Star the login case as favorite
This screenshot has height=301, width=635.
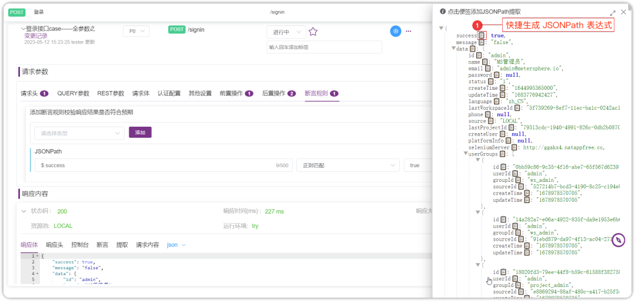click(313, 32)
